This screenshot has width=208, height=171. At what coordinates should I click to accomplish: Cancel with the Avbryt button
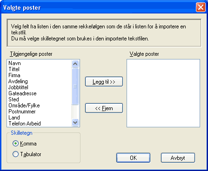(178, 158)
